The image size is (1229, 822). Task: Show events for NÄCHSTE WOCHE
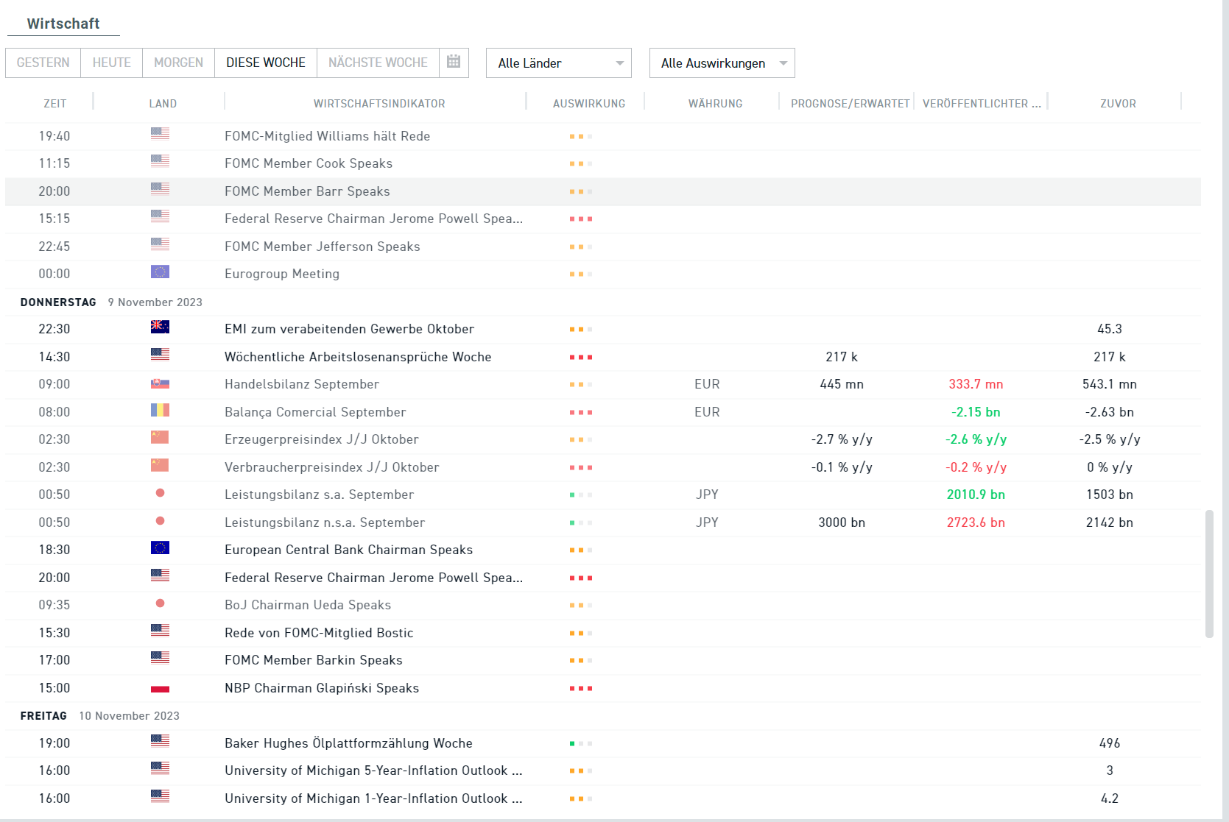378,63
